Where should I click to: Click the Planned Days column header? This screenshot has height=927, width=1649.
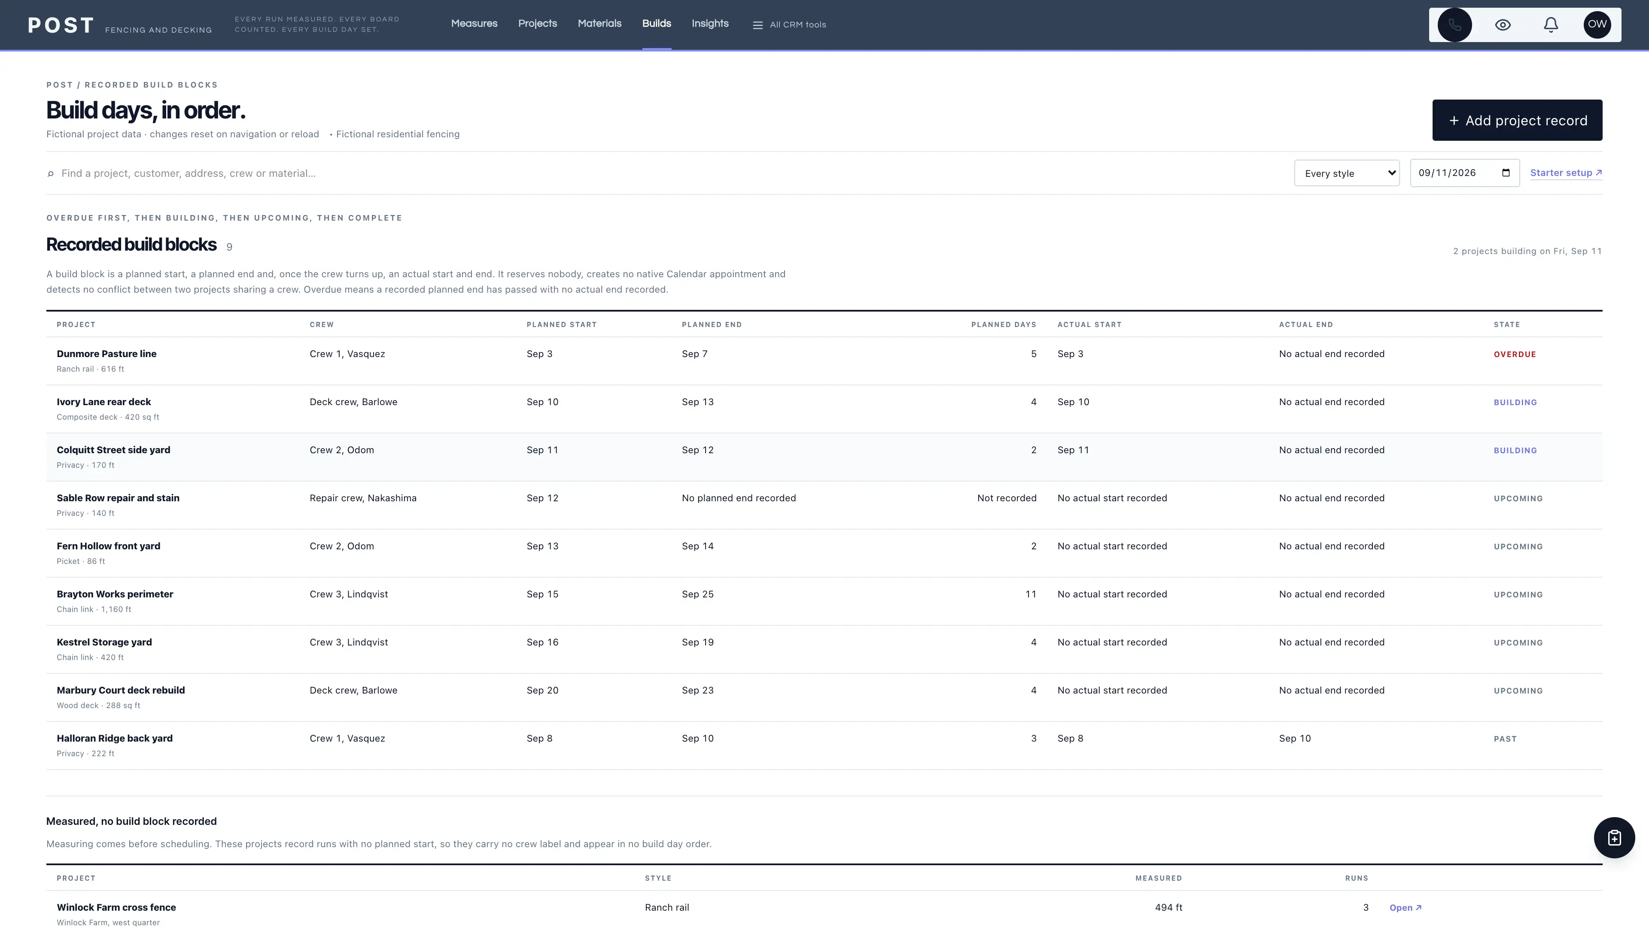[x=1003, y=324]
